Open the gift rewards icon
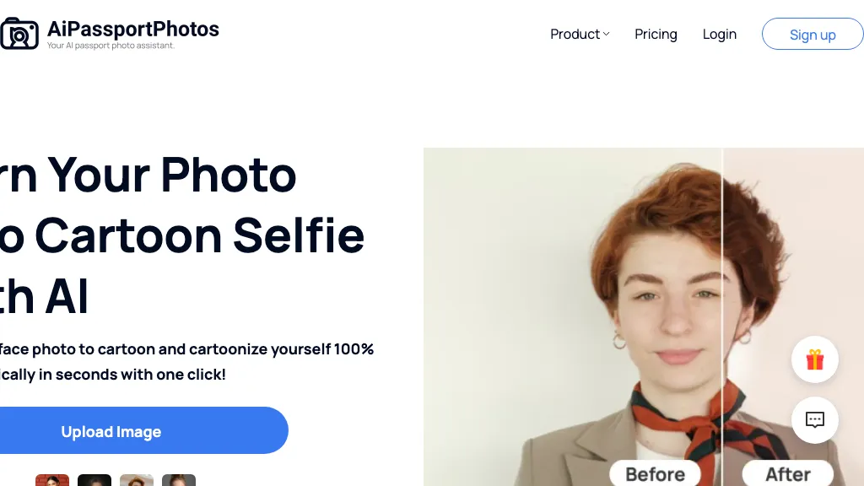Image resolution: width=864 pixels, height=486 pixels. [x=814, y=359]
